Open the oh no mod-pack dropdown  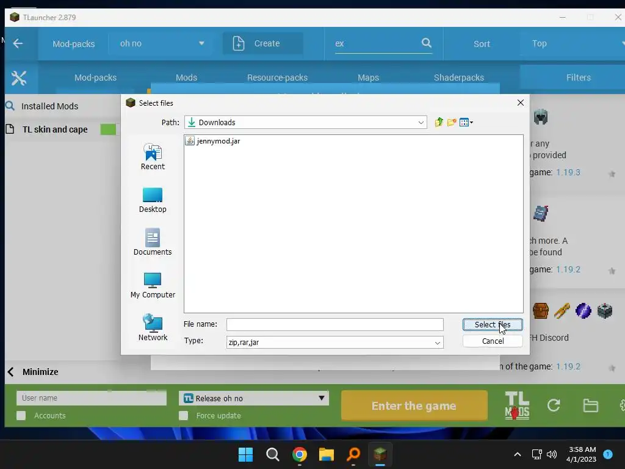pyautogui.click(x=162, y=43)
